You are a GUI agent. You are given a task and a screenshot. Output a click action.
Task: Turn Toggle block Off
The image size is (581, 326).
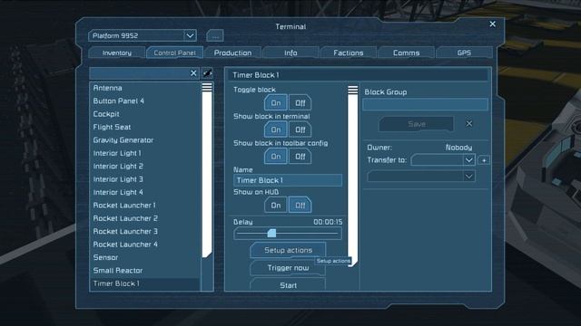tap(300, 102)
